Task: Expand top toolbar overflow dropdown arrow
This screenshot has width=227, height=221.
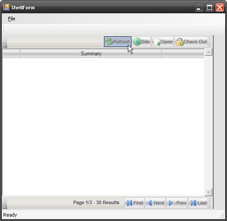Action: 4,46
